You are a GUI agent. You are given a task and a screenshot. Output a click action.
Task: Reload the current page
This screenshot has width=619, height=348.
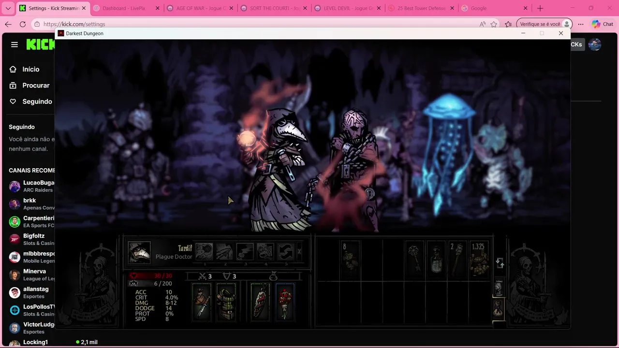(x=23, y=24)
